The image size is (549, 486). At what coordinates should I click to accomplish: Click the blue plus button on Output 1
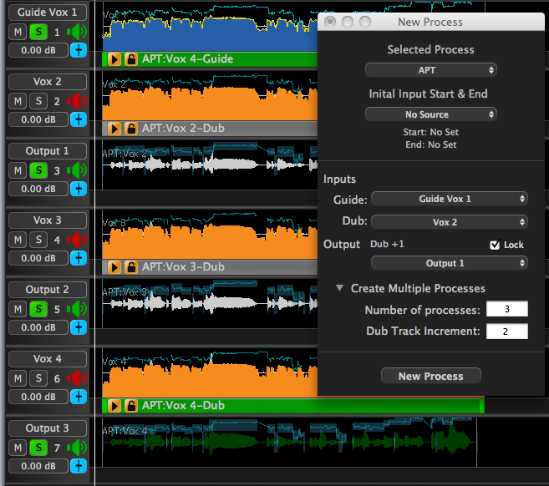point(79,189)
